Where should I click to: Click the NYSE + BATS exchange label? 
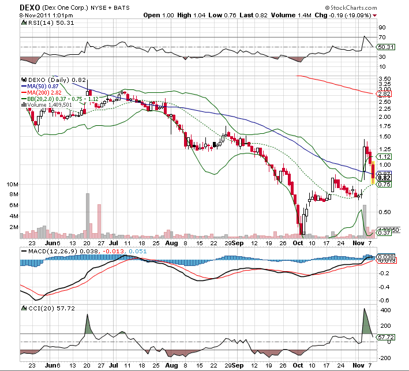pyautogui.click(x=110, y=8)
